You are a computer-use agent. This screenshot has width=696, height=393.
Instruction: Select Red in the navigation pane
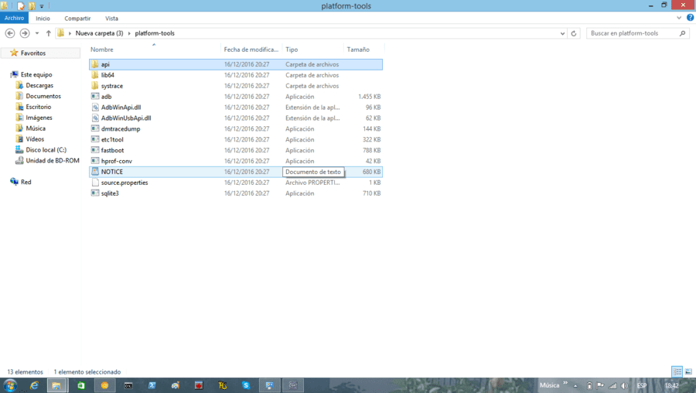[26, 182]
